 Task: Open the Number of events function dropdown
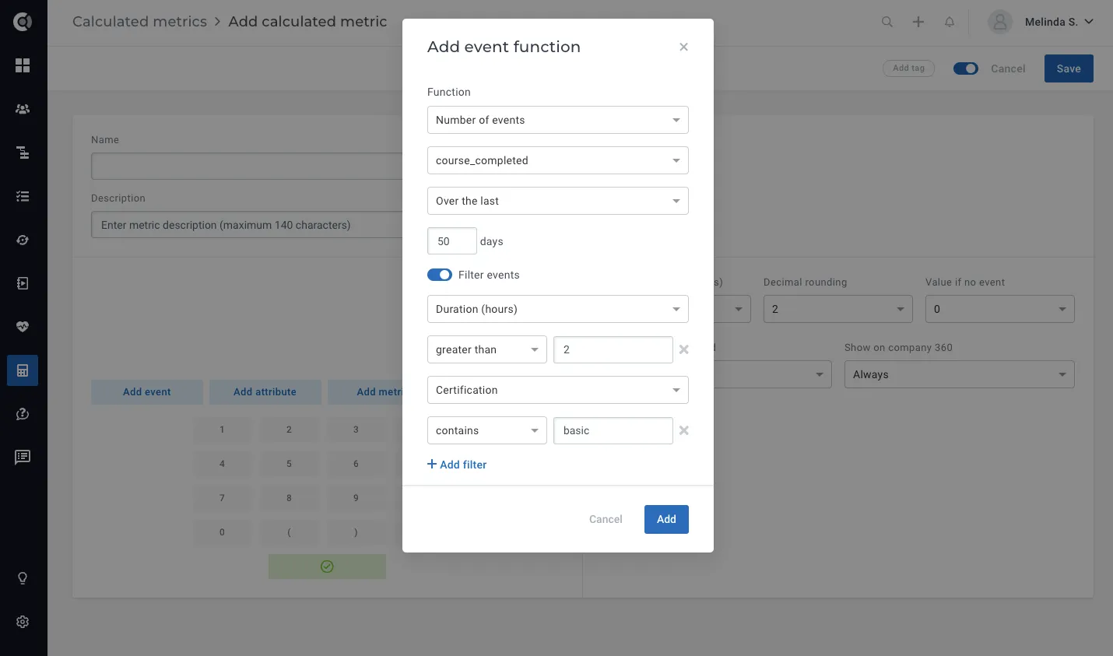coord(558,120)
